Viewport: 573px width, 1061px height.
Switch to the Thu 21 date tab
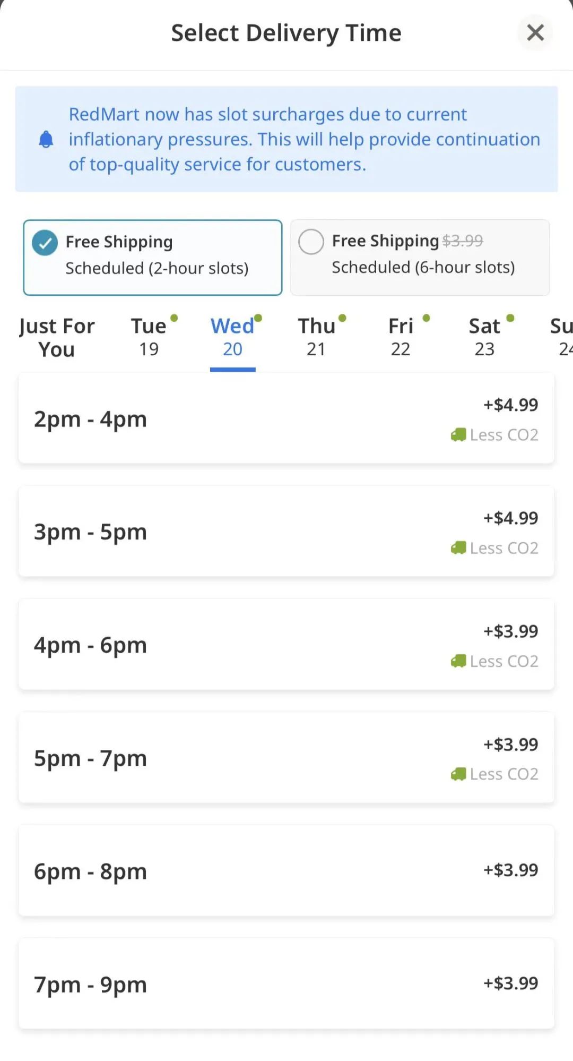point(316,338)
